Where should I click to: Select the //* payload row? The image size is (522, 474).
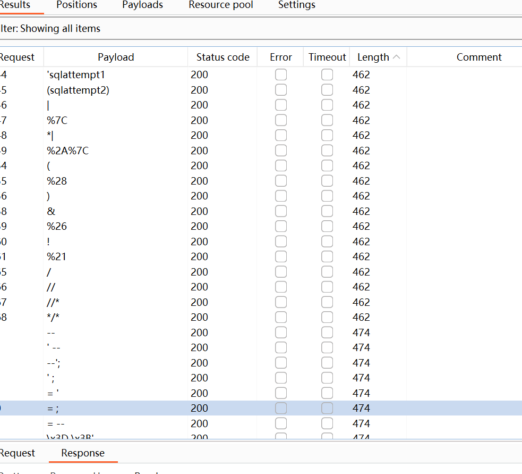pos(261,302)
